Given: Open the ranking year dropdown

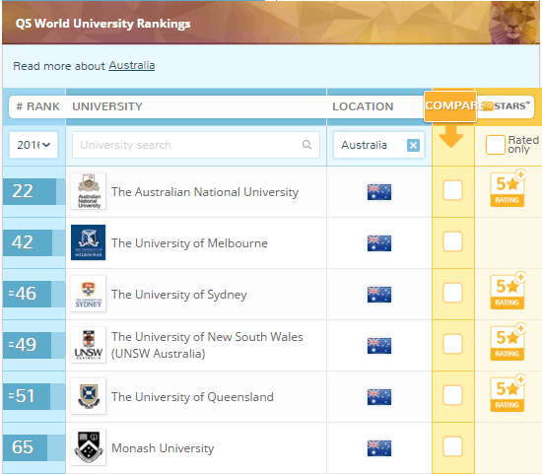Looking at the screenshot, I should coord(34,145).
